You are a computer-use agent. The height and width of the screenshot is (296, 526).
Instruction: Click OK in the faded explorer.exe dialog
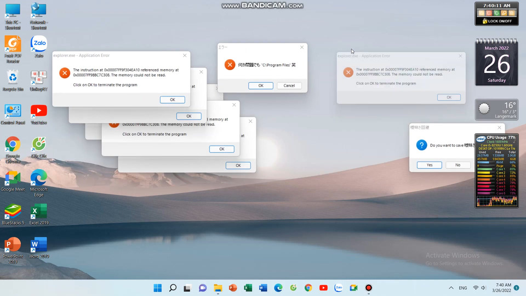(449, 98)
